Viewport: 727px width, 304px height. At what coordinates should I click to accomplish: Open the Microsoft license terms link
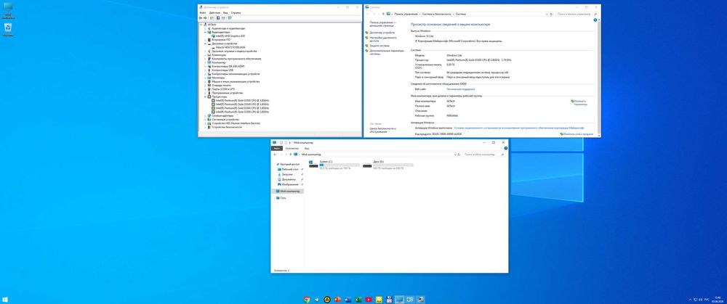[519, 128]
